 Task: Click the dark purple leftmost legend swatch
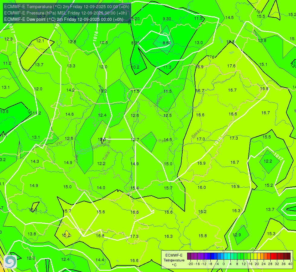(189, 256)
